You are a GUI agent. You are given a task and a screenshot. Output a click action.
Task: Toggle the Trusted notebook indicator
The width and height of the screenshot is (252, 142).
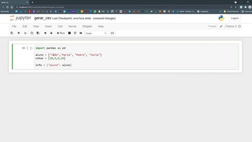[212, 26]
